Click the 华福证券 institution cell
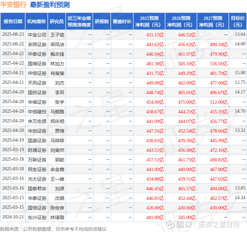This screenshot has height=232, width=247. tap(37, 102)
